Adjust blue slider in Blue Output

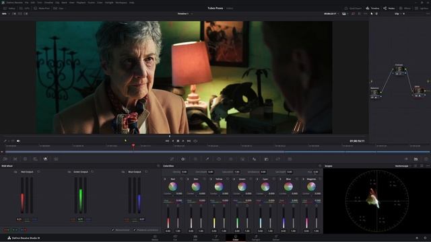139,196
